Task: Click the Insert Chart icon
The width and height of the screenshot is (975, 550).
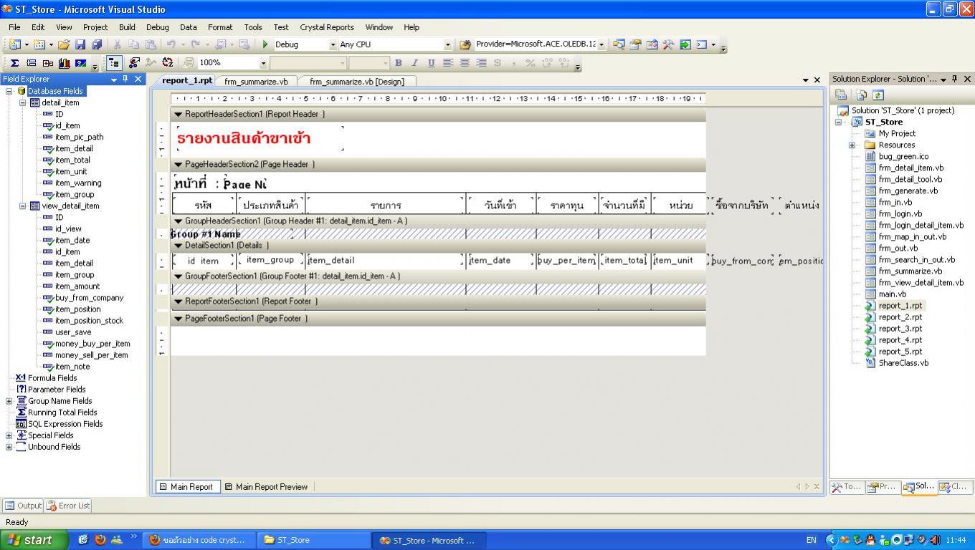Action: pyautogui.click(x=64, y=63)
